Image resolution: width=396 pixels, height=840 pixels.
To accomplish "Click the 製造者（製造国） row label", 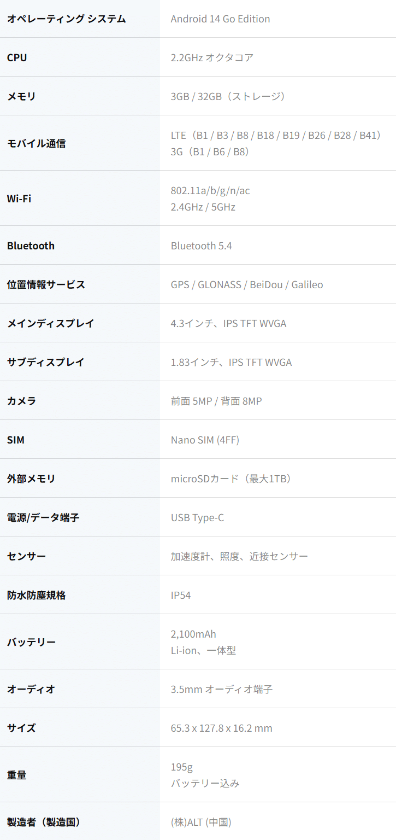I will click(x=44, y=822).
